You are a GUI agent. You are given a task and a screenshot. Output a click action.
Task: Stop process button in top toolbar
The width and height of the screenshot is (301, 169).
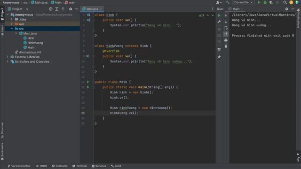pyautogui.click(x=277, y=2)
